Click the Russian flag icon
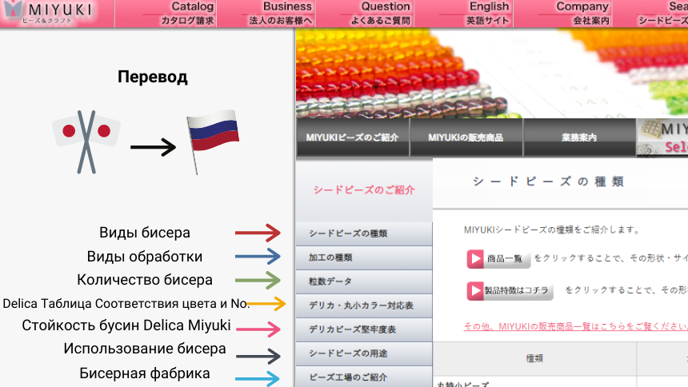This screenshot has height=387, width=688. (x=212, y=142)
